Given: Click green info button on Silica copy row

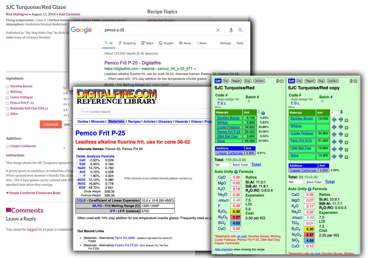Looking at the screenshot, I should pos(346,157).
